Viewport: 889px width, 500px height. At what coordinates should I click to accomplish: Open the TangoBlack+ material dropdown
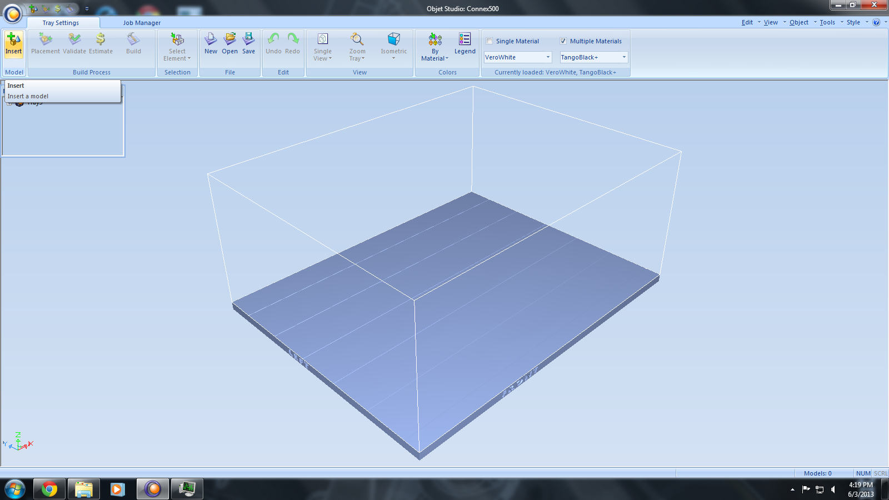623,57
